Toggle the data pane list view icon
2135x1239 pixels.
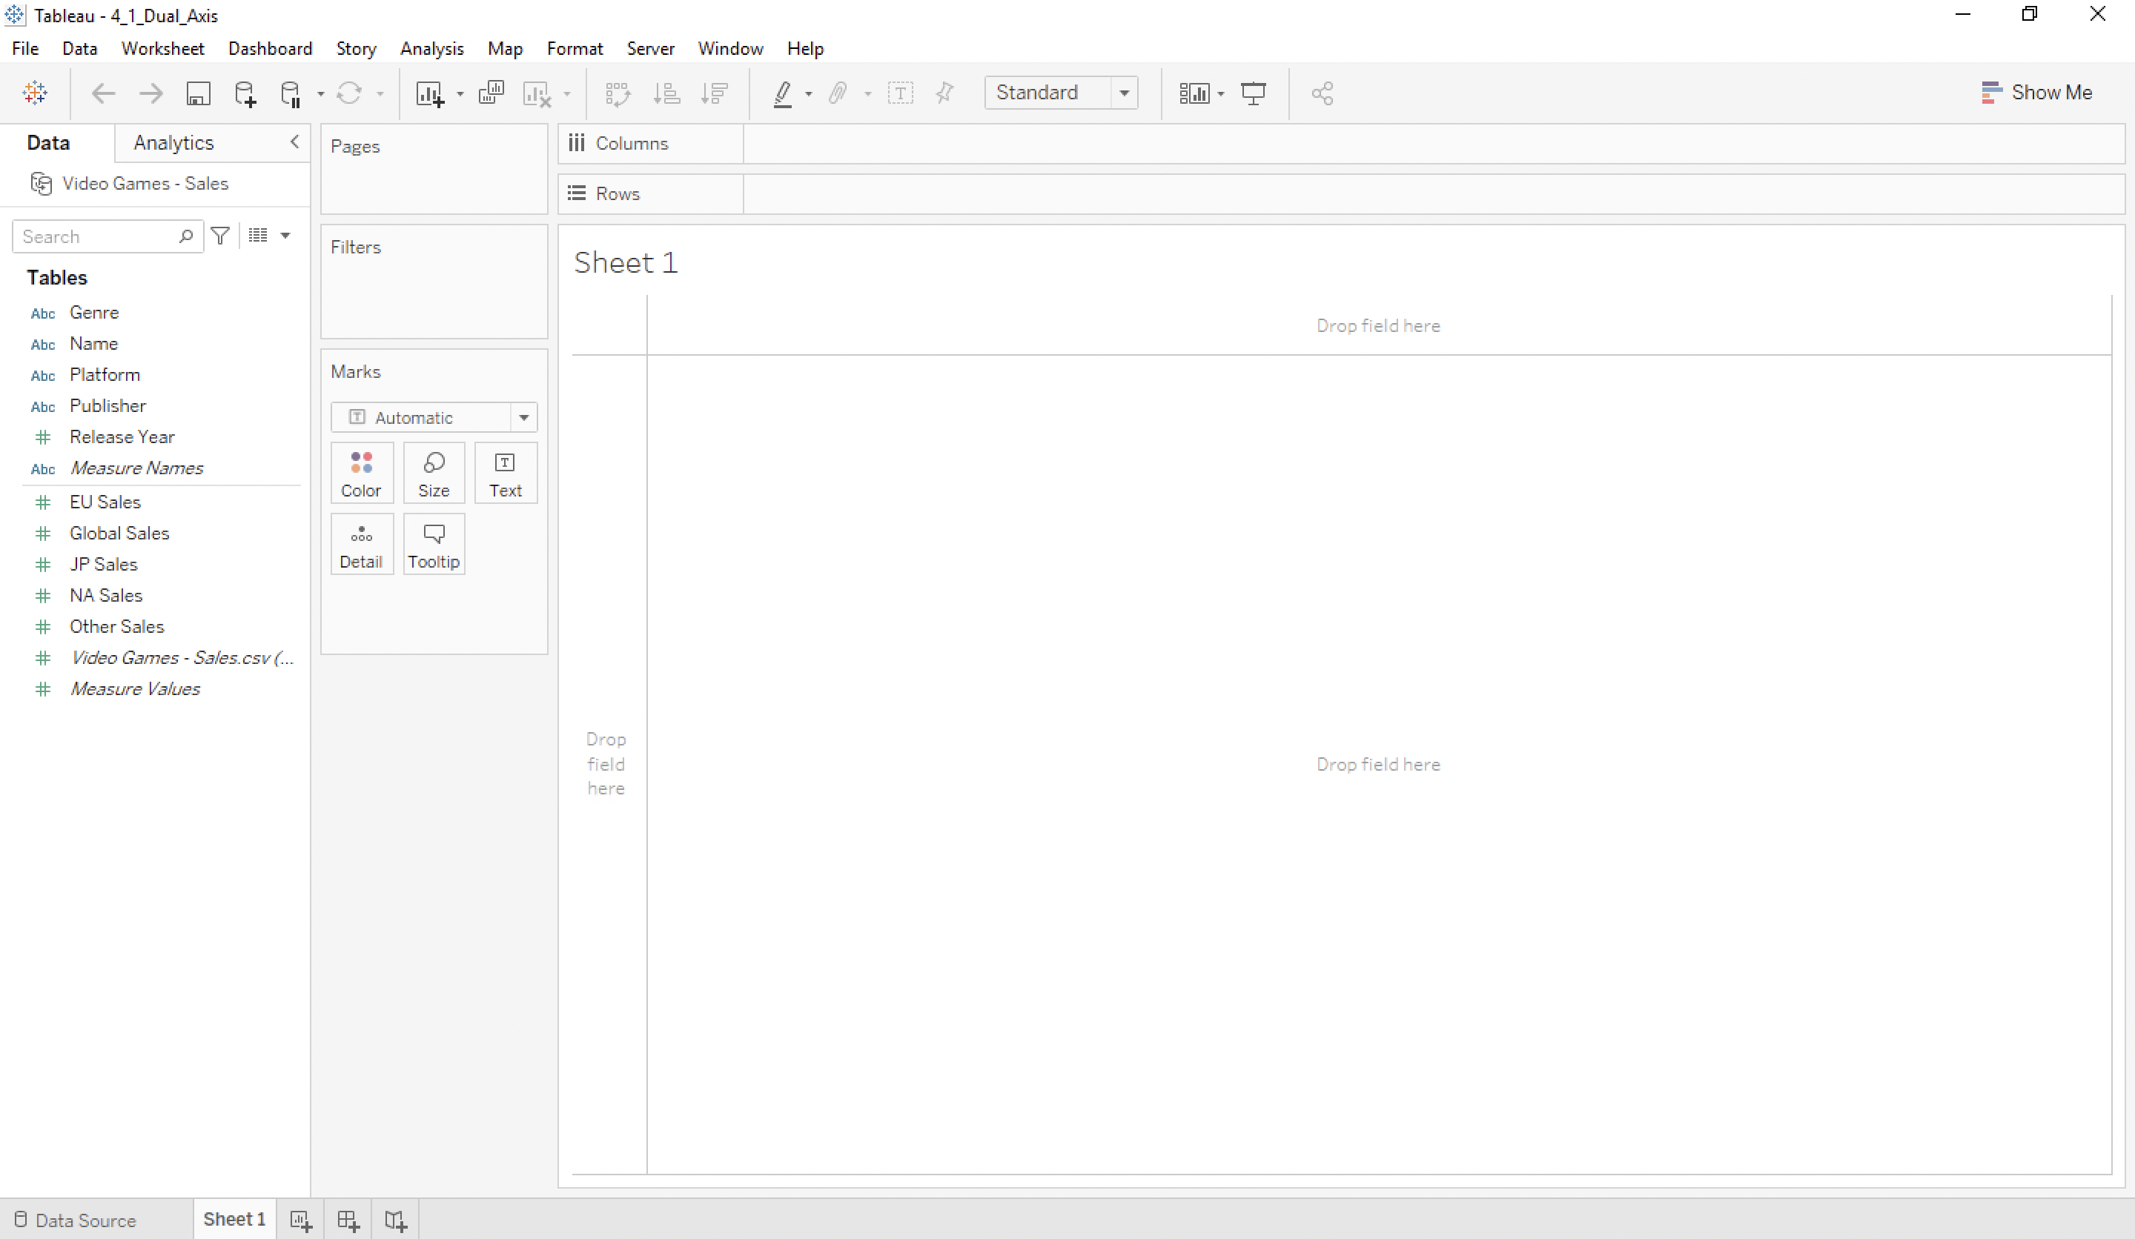(x=259, y=235)
